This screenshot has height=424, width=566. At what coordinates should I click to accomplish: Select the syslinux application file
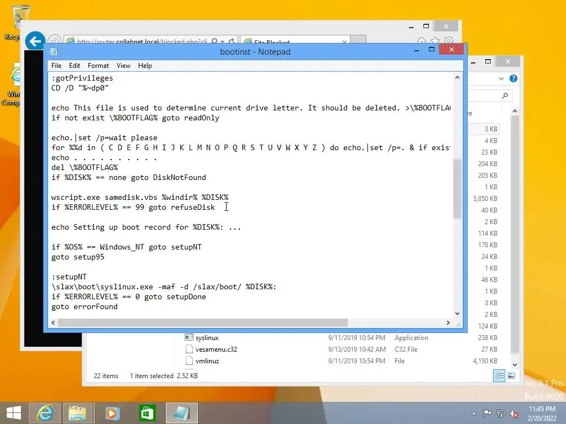(207, 338)
